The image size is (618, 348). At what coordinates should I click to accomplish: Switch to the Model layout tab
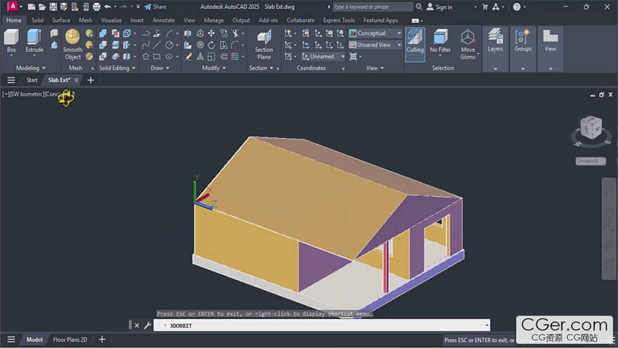[x=34, y=340]
